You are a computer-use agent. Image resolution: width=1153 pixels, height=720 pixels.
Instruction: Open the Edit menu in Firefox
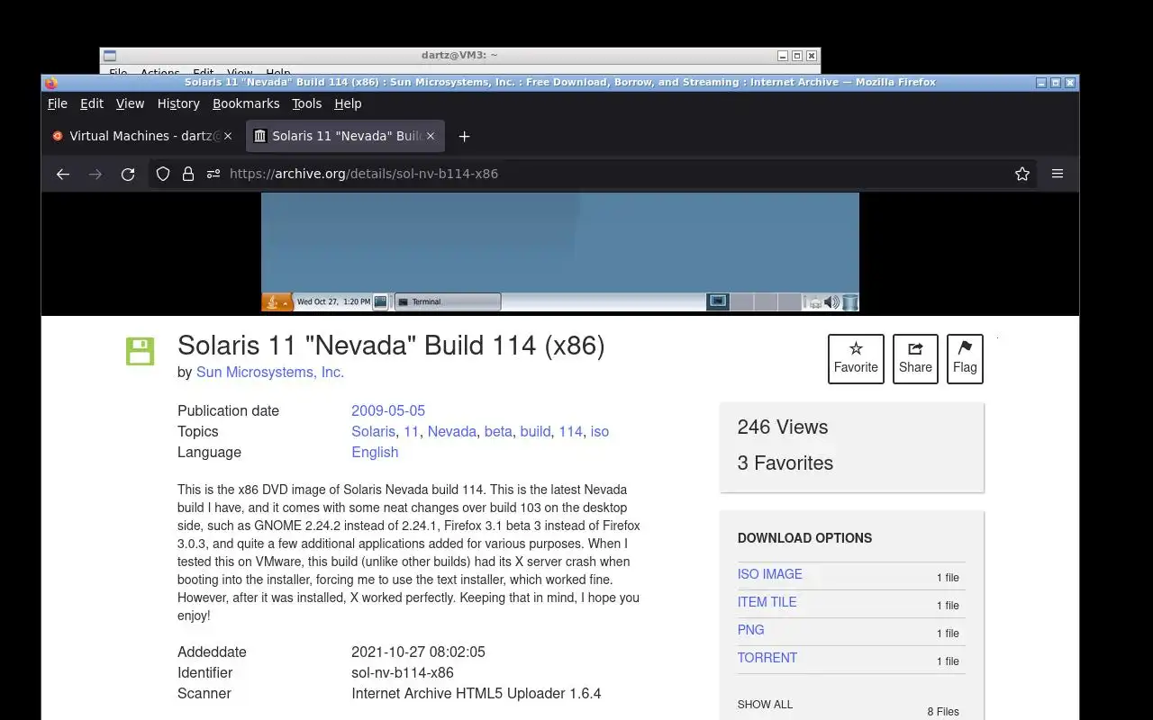tap(92, 103)
